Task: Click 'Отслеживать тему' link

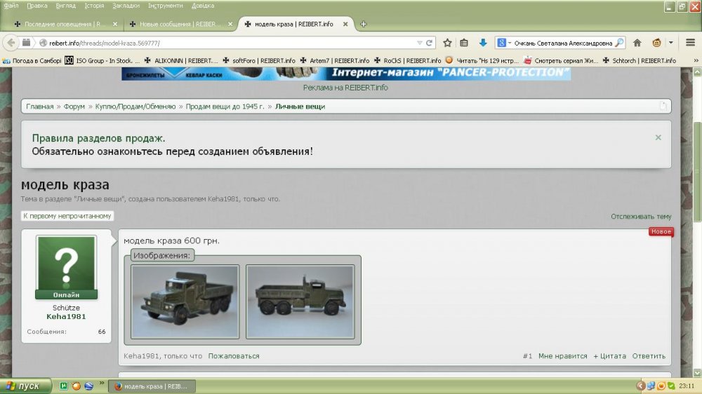Action: pos(641,217)
